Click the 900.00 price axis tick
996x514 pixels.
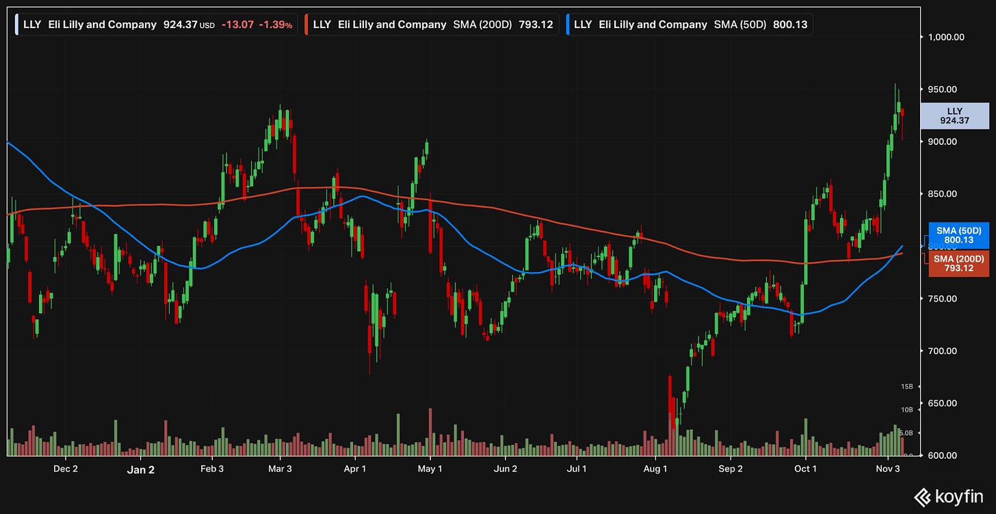pyautogui.click(x=942, y=141)
